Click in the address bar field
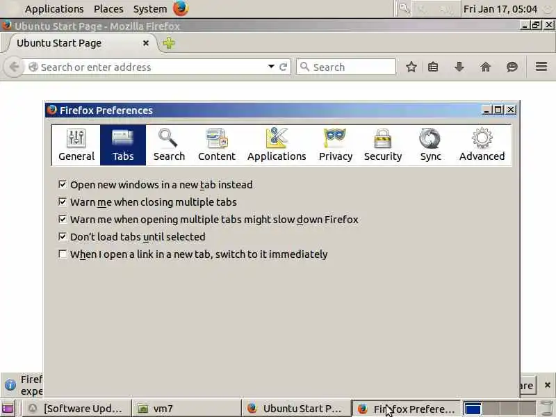Screen dimensions: 556x417 [152, 67]
